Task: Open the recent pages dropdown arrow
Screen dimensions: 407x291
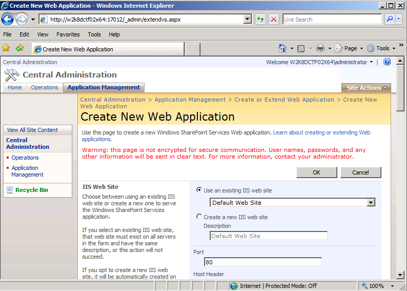Action: tap(33, 20)
